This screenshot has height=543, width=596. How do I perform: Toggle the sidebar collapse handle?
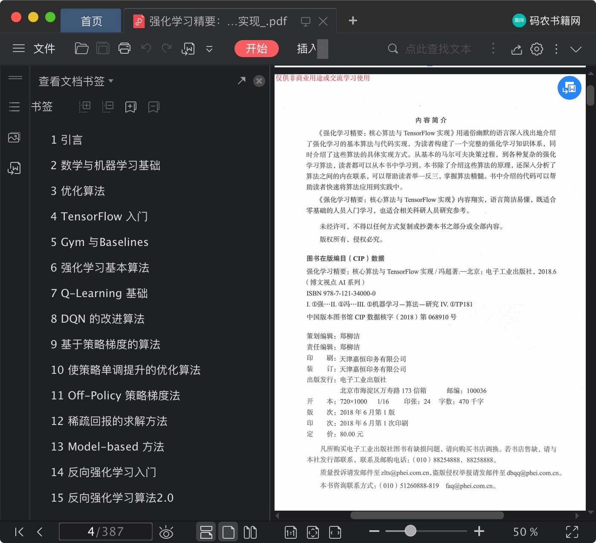tap(15, 78)
